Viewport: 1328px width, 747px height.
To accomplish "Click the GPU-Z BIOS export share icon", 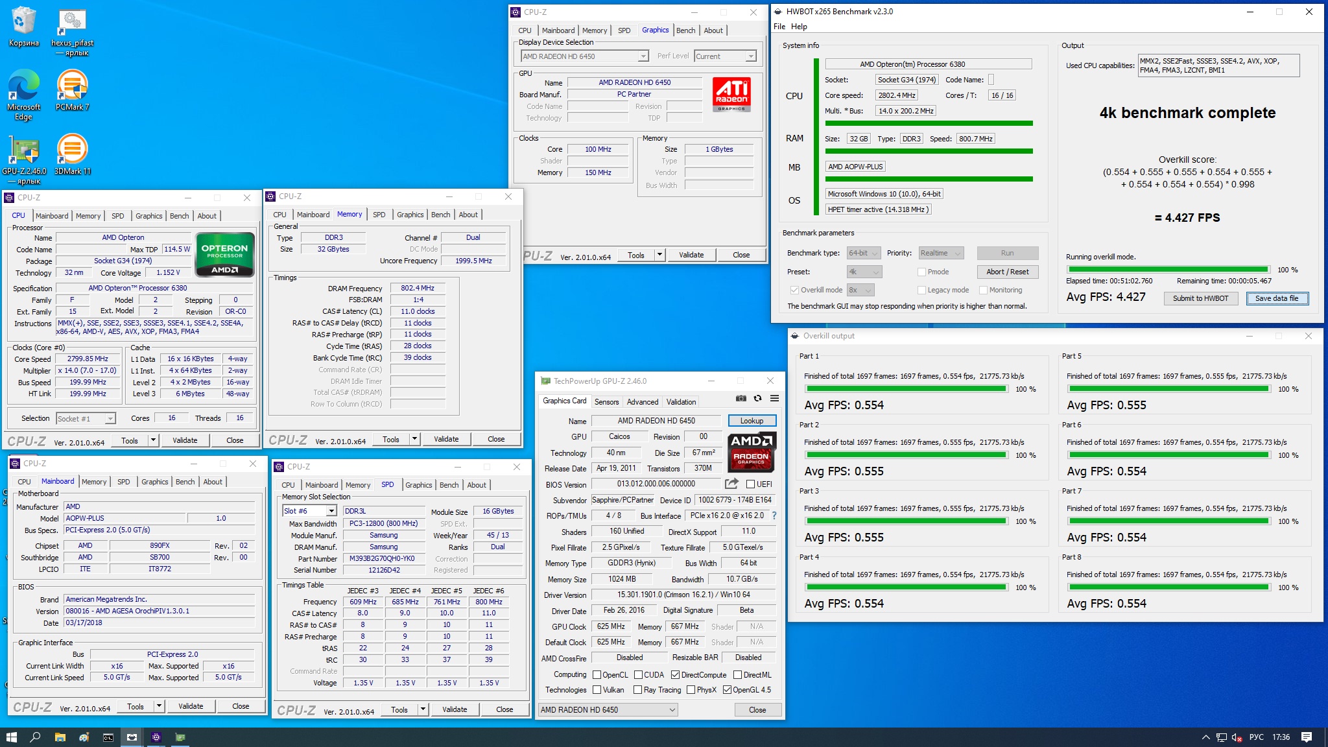I will (x=731, y=483).
